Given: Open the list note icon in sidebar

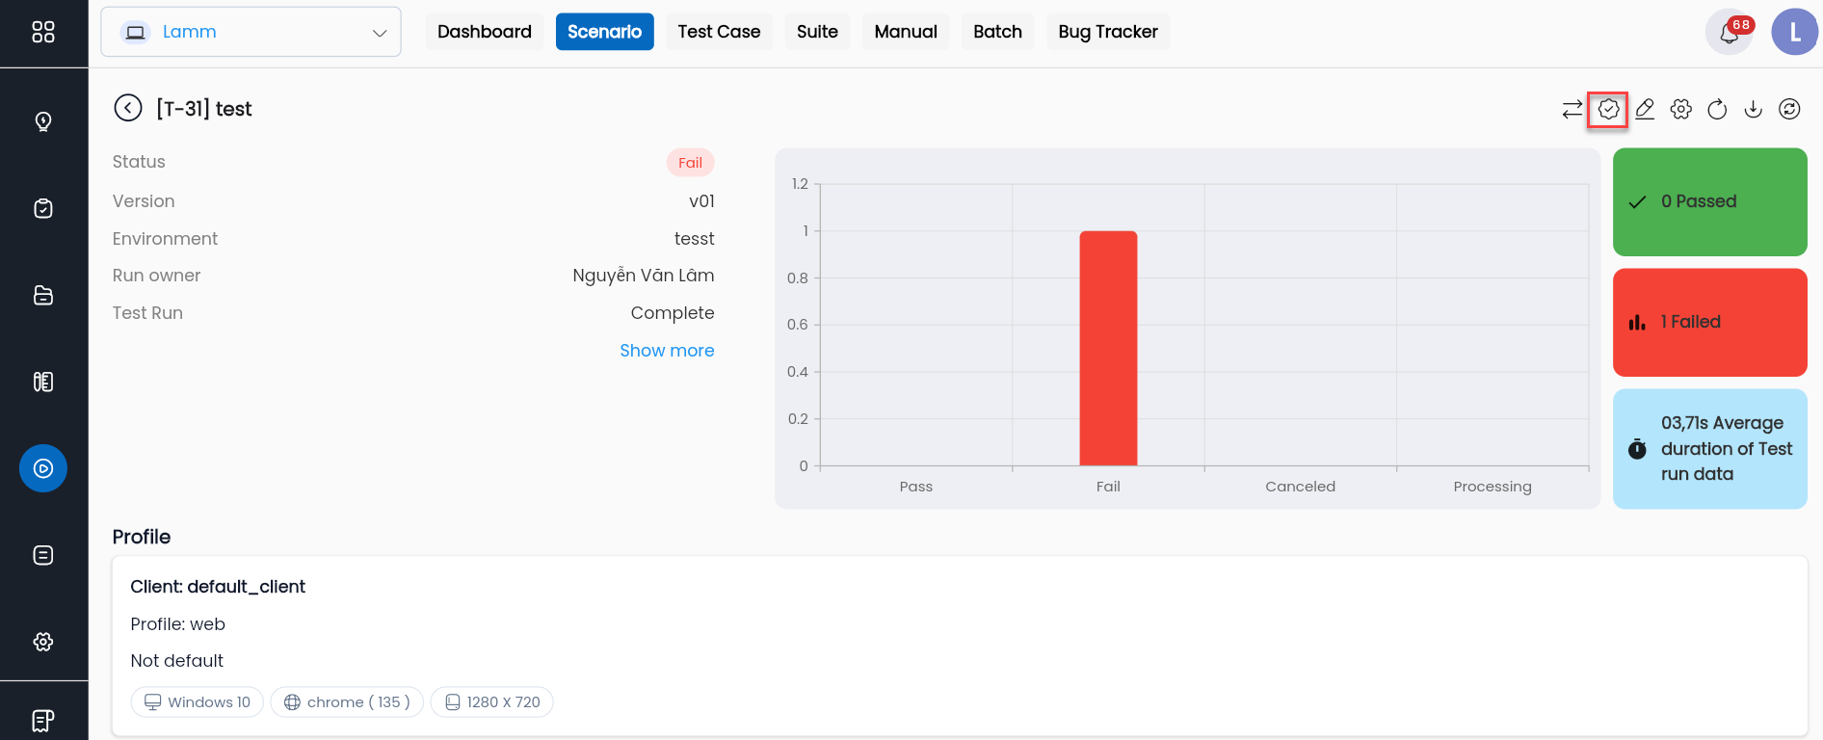Looking at the screenshot, I should [43, 555].
